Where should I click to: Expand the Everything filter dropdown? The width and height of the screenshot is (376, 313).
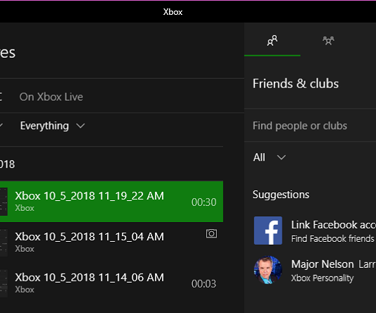[x=52, y=125]
